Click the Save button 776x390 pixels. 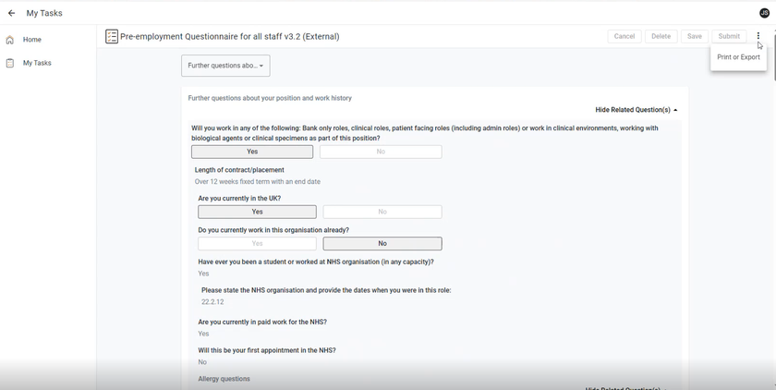[695, 36]
